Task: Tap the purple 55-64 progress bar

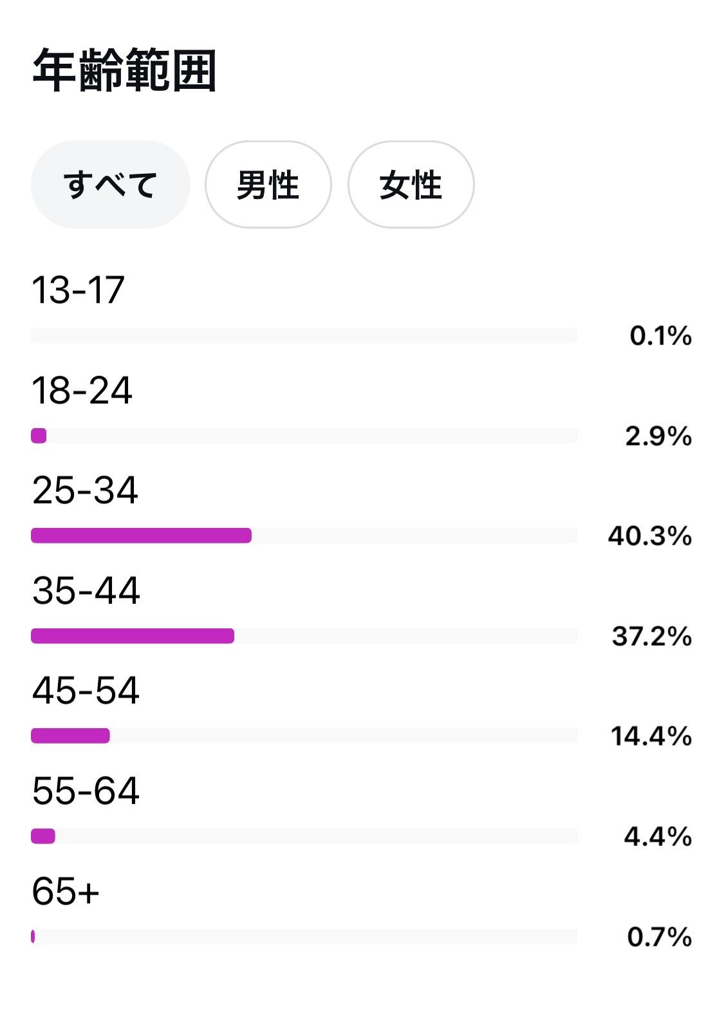Action: tap(43, 836)
